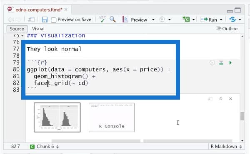250x154 pixels.
Task: Run the current chunk with the green play arrow
Action: [x=230, y=63]
